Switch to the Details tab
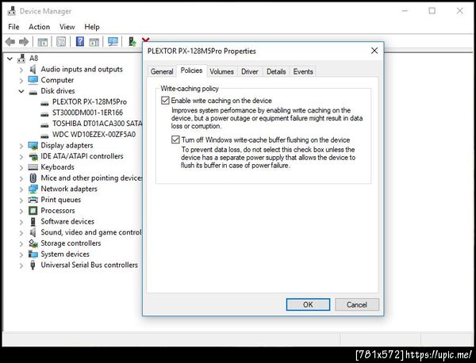The width and height of the screenshot is (476, 363). click(276, 71)
